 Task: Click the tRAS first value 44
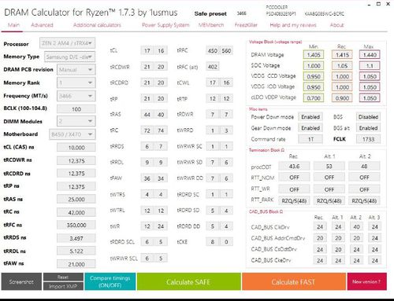pos(147,115)
